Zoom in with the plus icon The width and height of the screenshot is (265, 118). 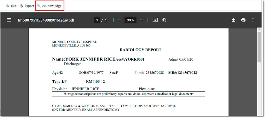point(142,20)
